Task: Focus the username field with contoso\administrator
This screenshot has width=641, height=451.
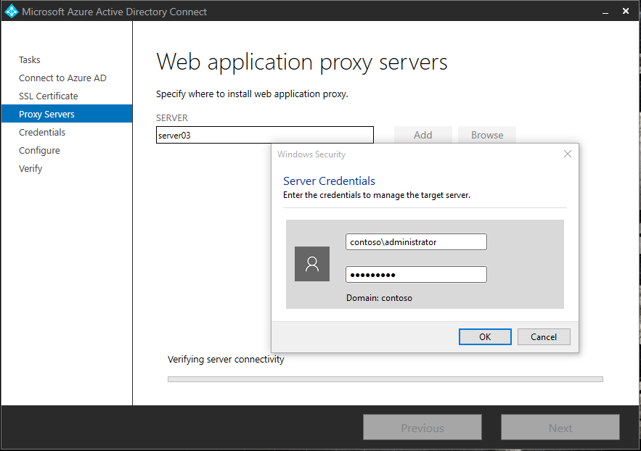Action: [x=416, y=242]
